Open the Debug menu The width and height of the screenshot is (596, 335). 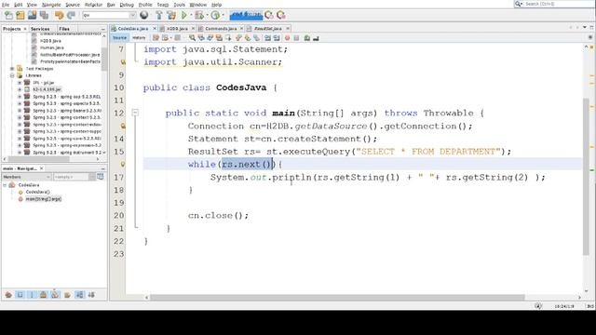(x=127, y=5)
